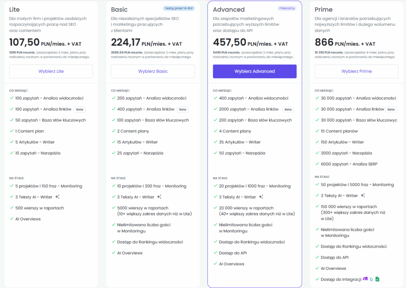Click the Prime plan heading
The image size is (406, 288).
point(324,10)
